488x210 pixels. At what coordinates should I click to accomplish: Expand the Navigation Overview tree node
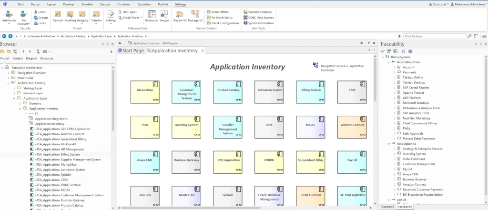(9, 73)
